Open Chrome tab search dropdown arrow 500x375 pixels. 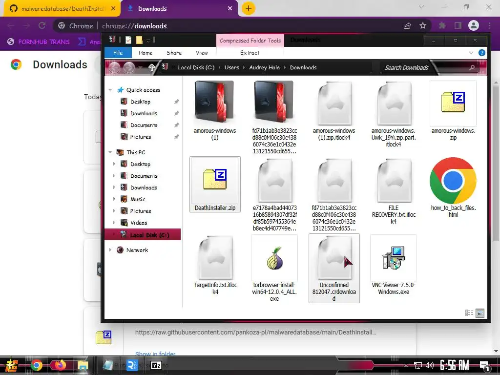421,7
